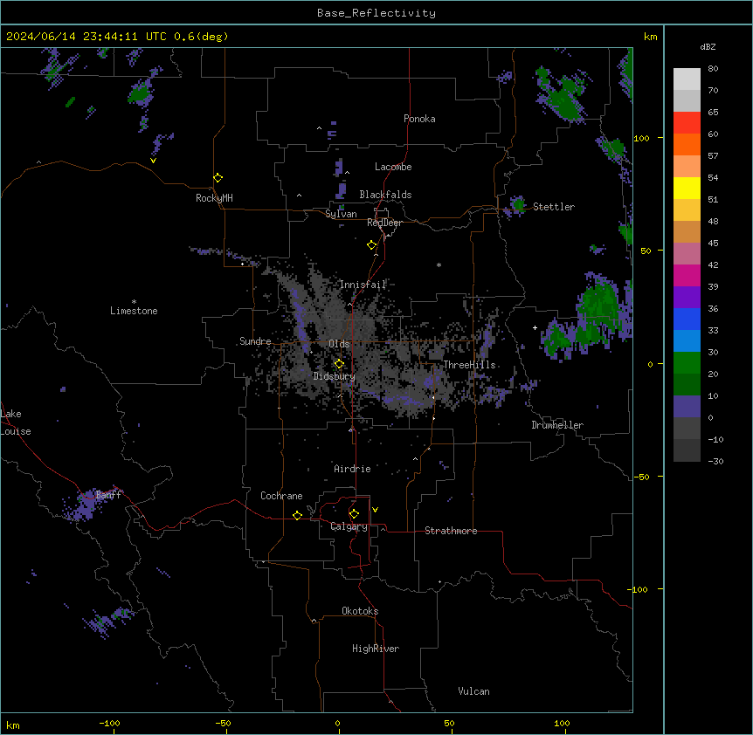This screenshot has width=753, height=735.
Task: Pick the orange 57-60 dBZ legend swatch
Action: coord(687,145)
